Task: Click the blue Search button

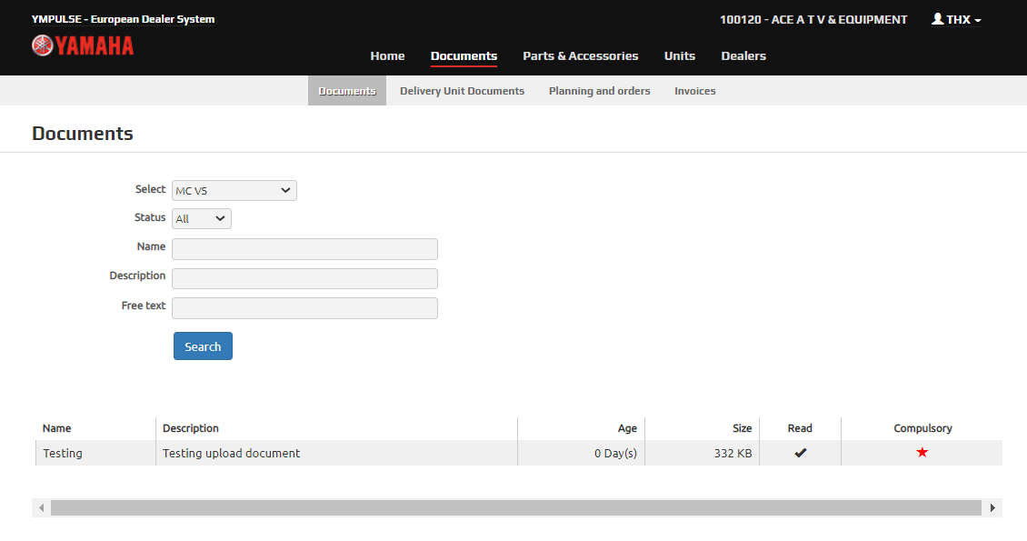Action: pos(203,346)
